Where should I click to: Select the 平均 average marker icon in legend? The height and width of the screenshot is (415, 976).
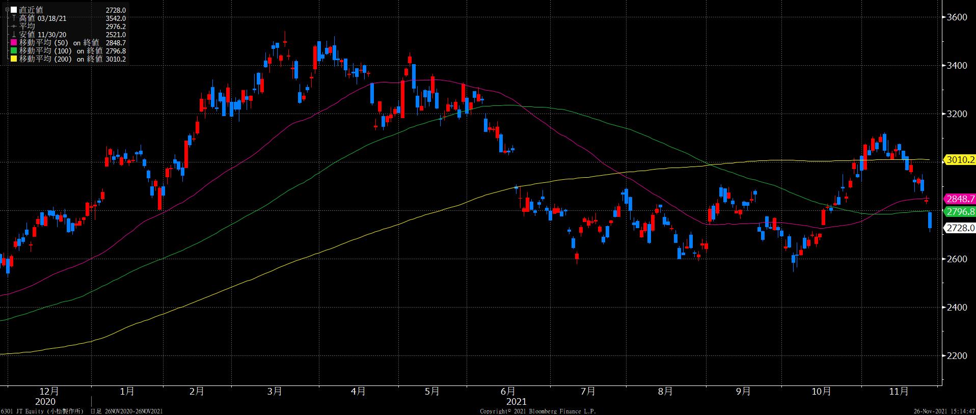coord(14,26)
